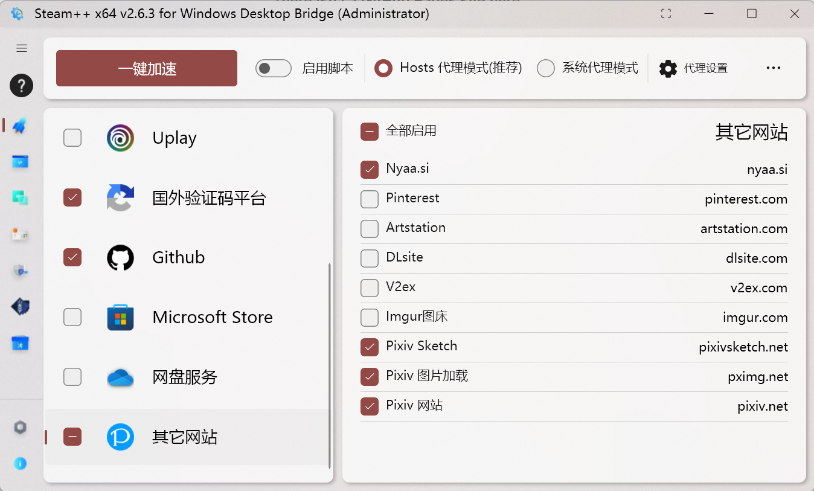This screenshot has width=814, height=491.
Task: Check the Microsoft Store checkbox
Action: [72, 317]
